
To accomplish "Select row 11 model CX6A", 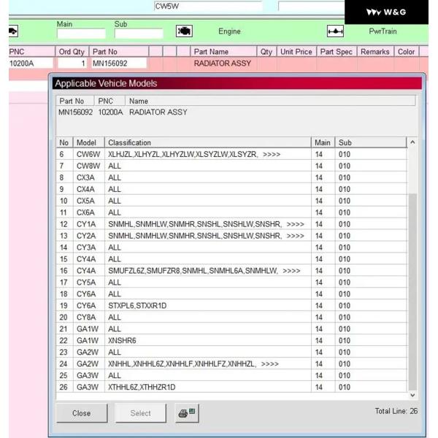I will pyautogui.click(x=231, y=212).
